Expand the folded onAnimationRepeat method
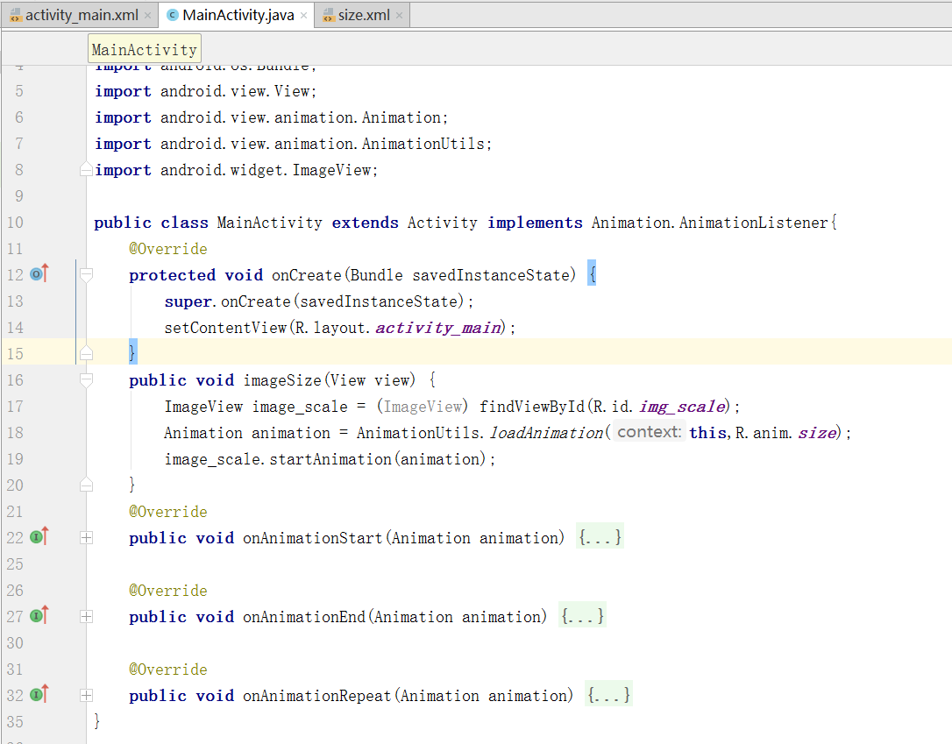Image resolution: width=952 pixels, height=744 pixels. point(86,696)
